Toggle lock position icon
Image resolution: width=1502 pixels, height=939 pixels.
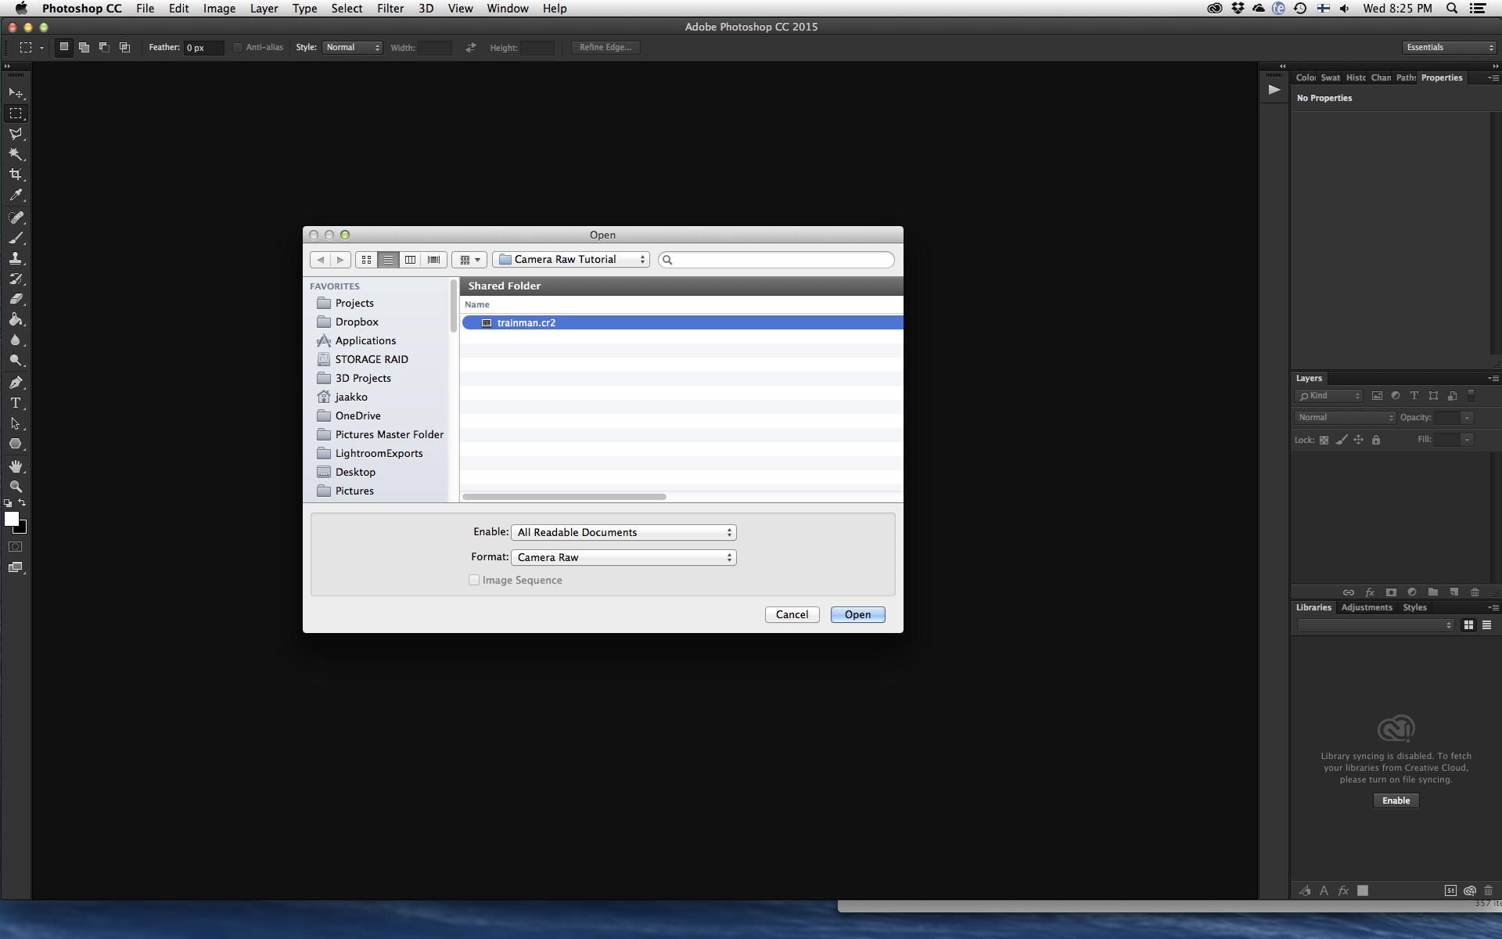1359,440
